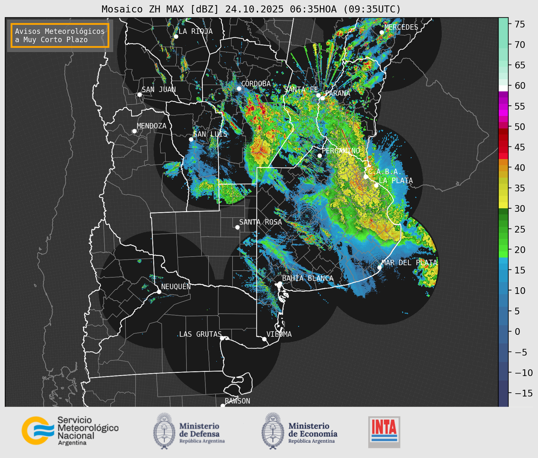
Task: Select the white dot marking Pergamino
Action: 320,156
